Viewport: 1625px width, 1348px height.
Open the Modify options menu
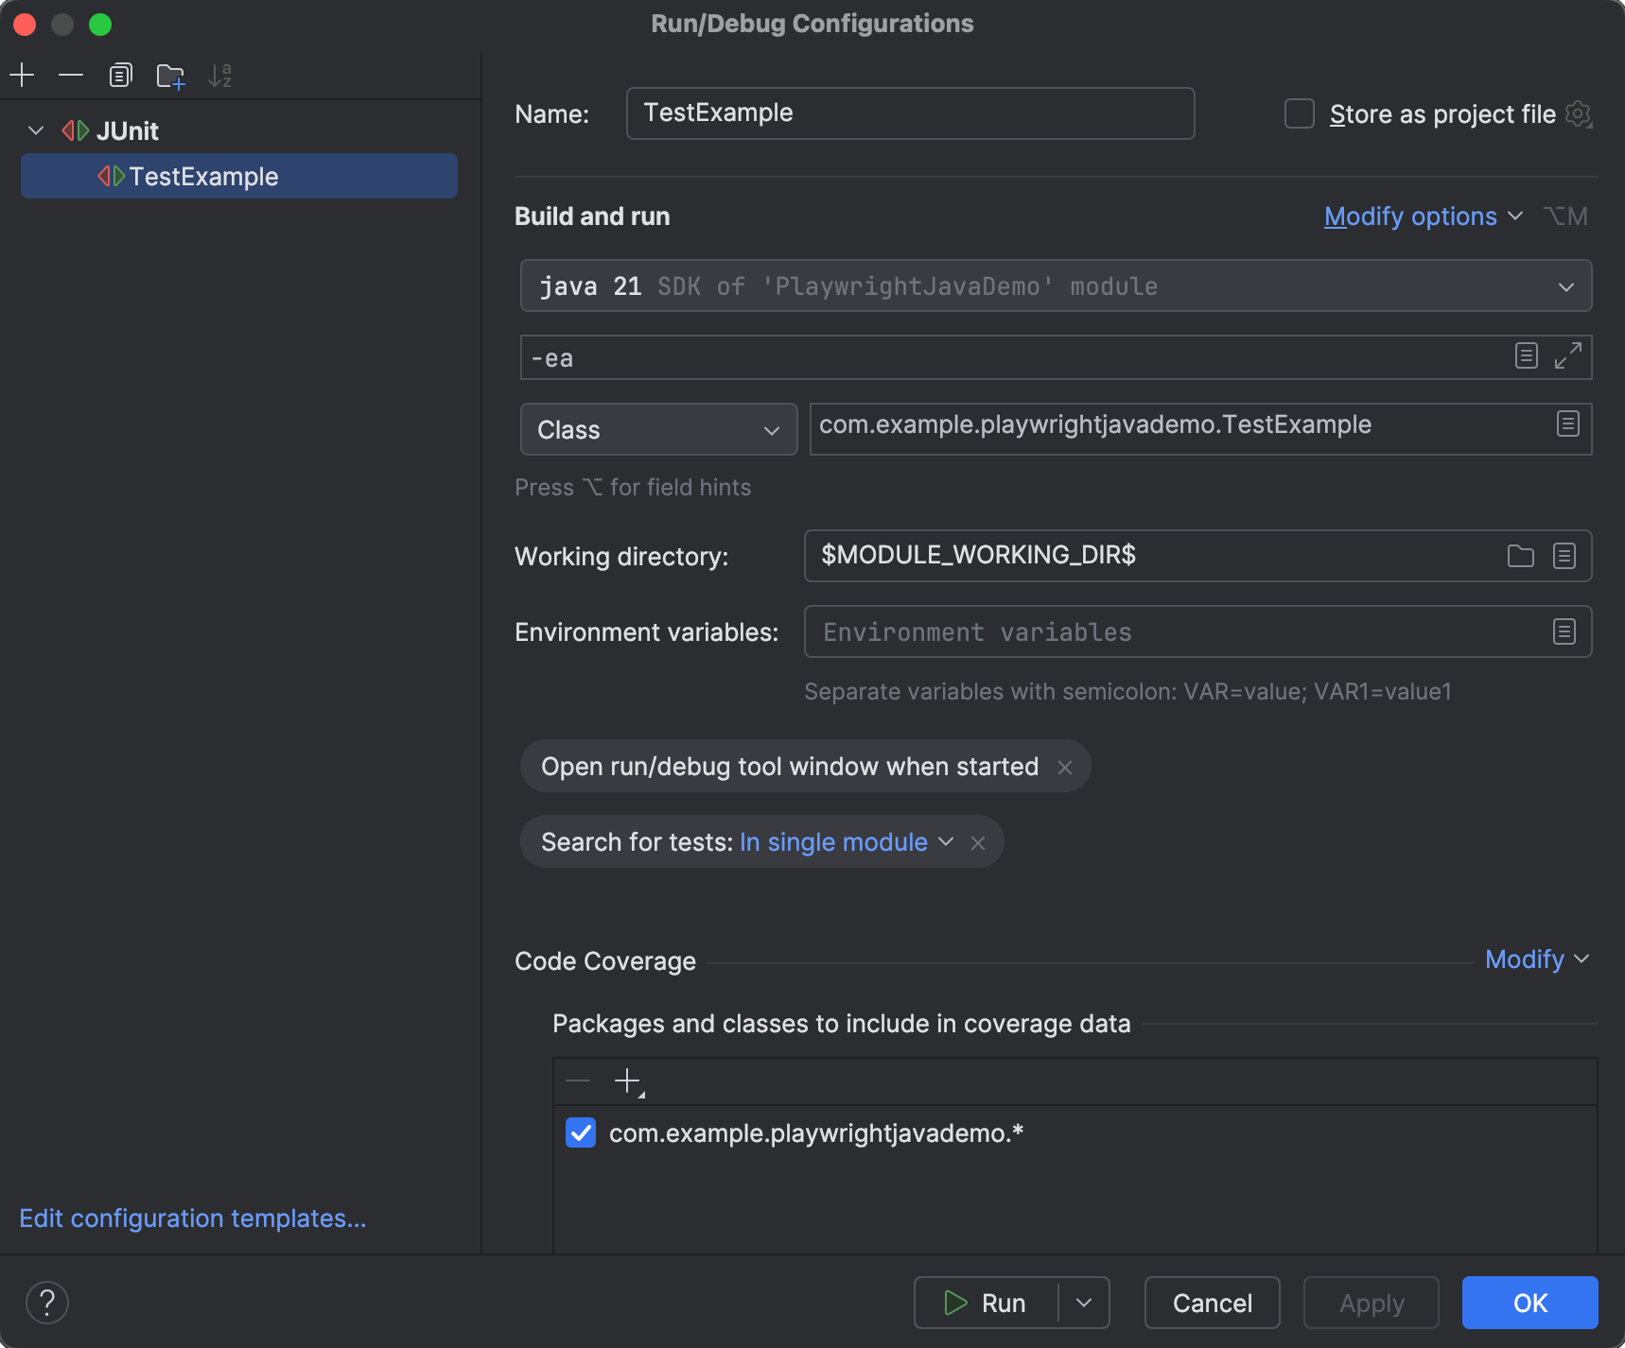pyautogui.click(x=1411, y=216)
